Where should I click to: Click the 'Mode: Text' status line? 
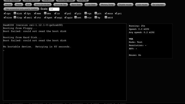pyautogui.click(x=136, y=42)
